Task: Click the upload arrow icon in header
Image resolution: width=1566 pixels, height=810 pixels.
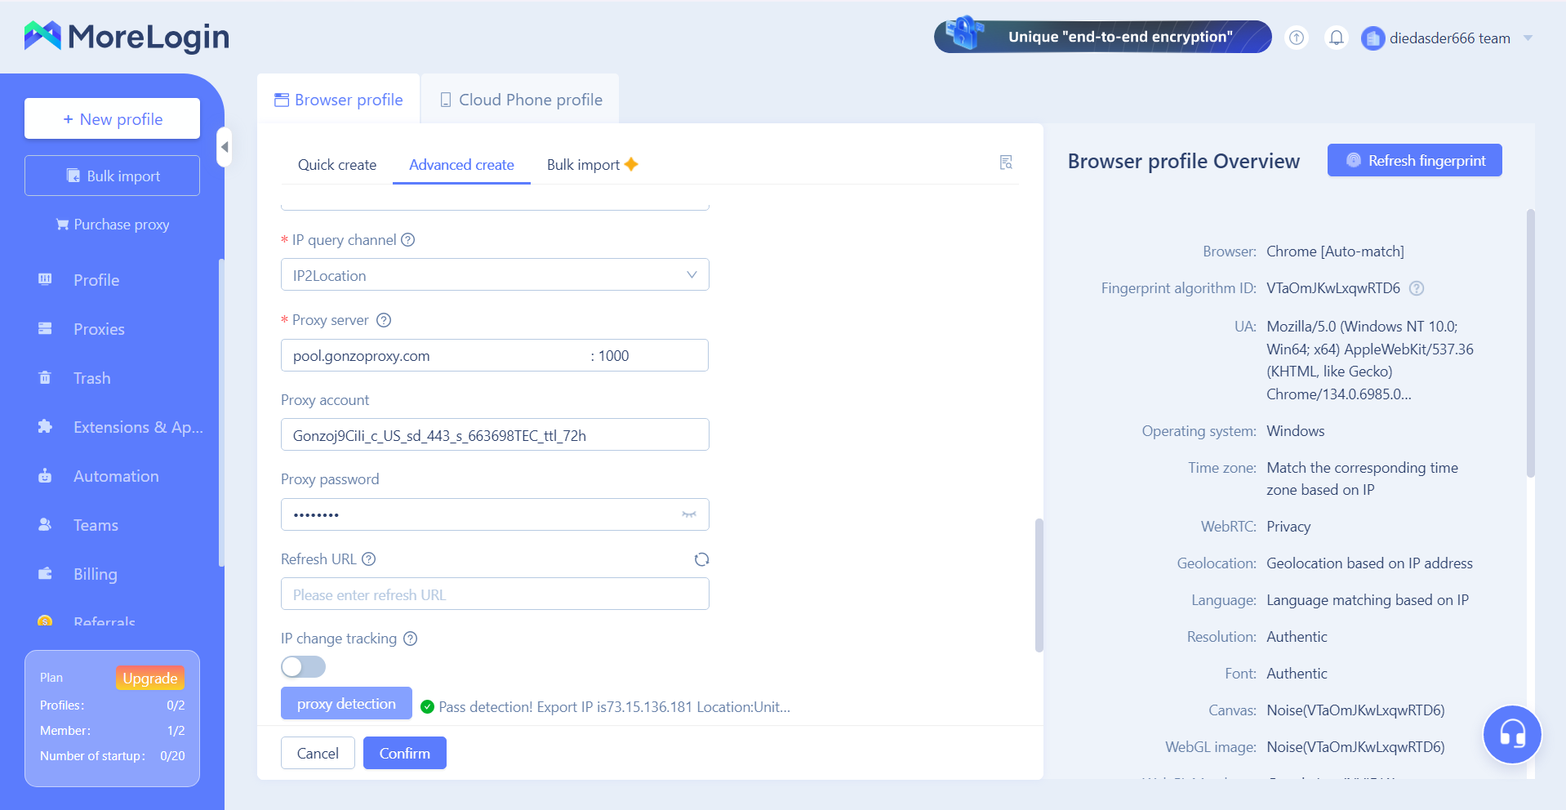Action: [1297, 38]
